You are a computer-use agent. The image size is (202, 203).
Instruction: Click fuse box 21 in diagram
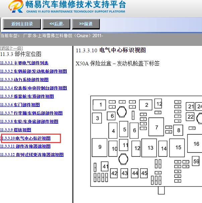tap(190, 107)
